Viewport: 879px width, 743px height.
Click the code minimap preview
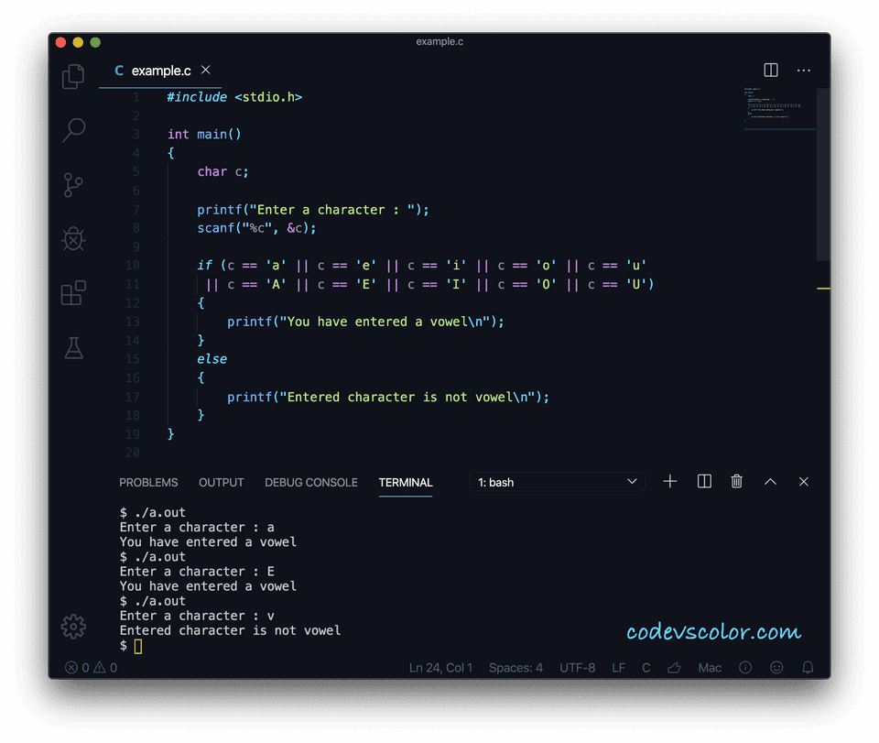coord(778,107)
